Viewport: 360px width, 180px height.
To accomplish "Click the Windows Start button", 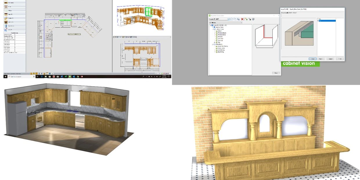I will 5,77.
